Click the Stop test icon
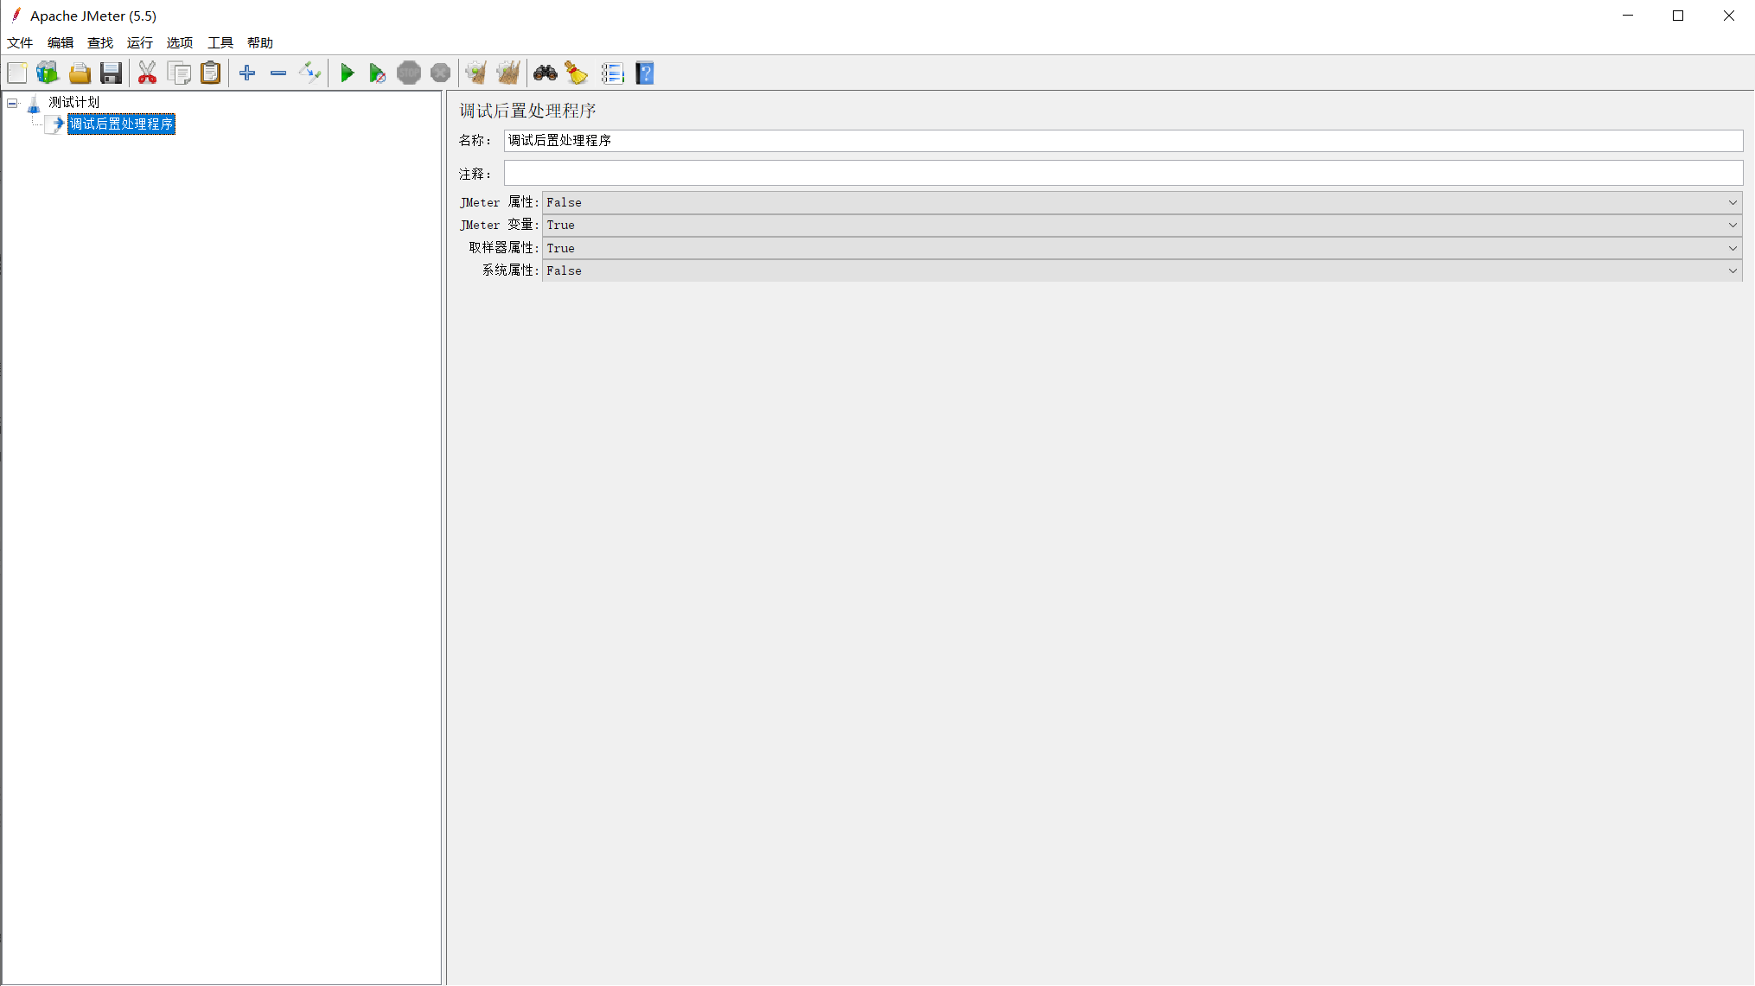Viewport: 1755px width, 986px height. click(409, 73)
